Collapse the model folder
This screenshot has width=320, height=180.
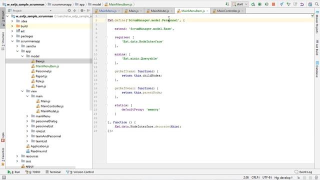click(22, 56)
